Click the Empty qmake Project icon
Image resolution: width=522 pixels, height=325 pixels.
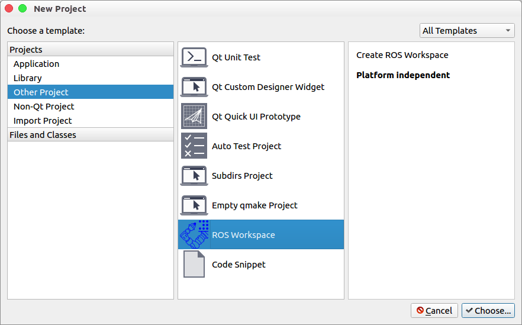click(x=194, y=205)
